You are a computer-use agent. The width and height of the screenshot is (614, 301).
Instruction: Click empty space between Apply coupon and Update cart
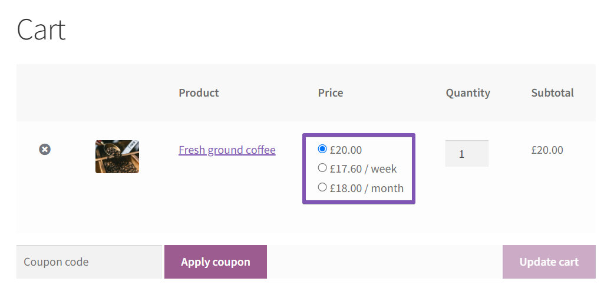click(x=384, y=262)
